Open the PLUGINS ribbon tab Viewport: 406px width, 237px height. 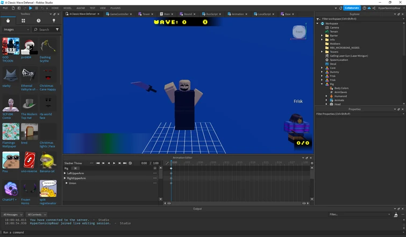[116, 8]
